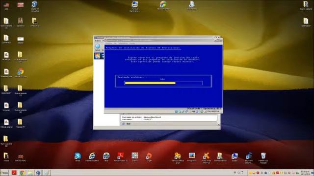Open the Microsoft Office desktop shortcut
Image resolution: width=314 pixels, height=176 pixels.
[163, 5]
